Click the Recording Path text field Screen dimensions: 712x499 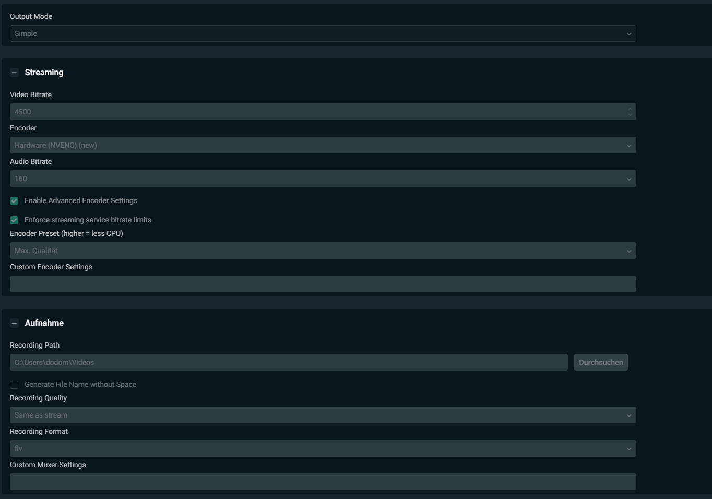click(x=289, y=362)
